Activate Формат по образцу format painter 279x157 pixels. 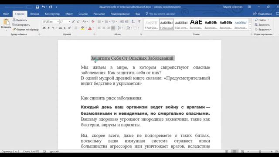pos(26,30)
